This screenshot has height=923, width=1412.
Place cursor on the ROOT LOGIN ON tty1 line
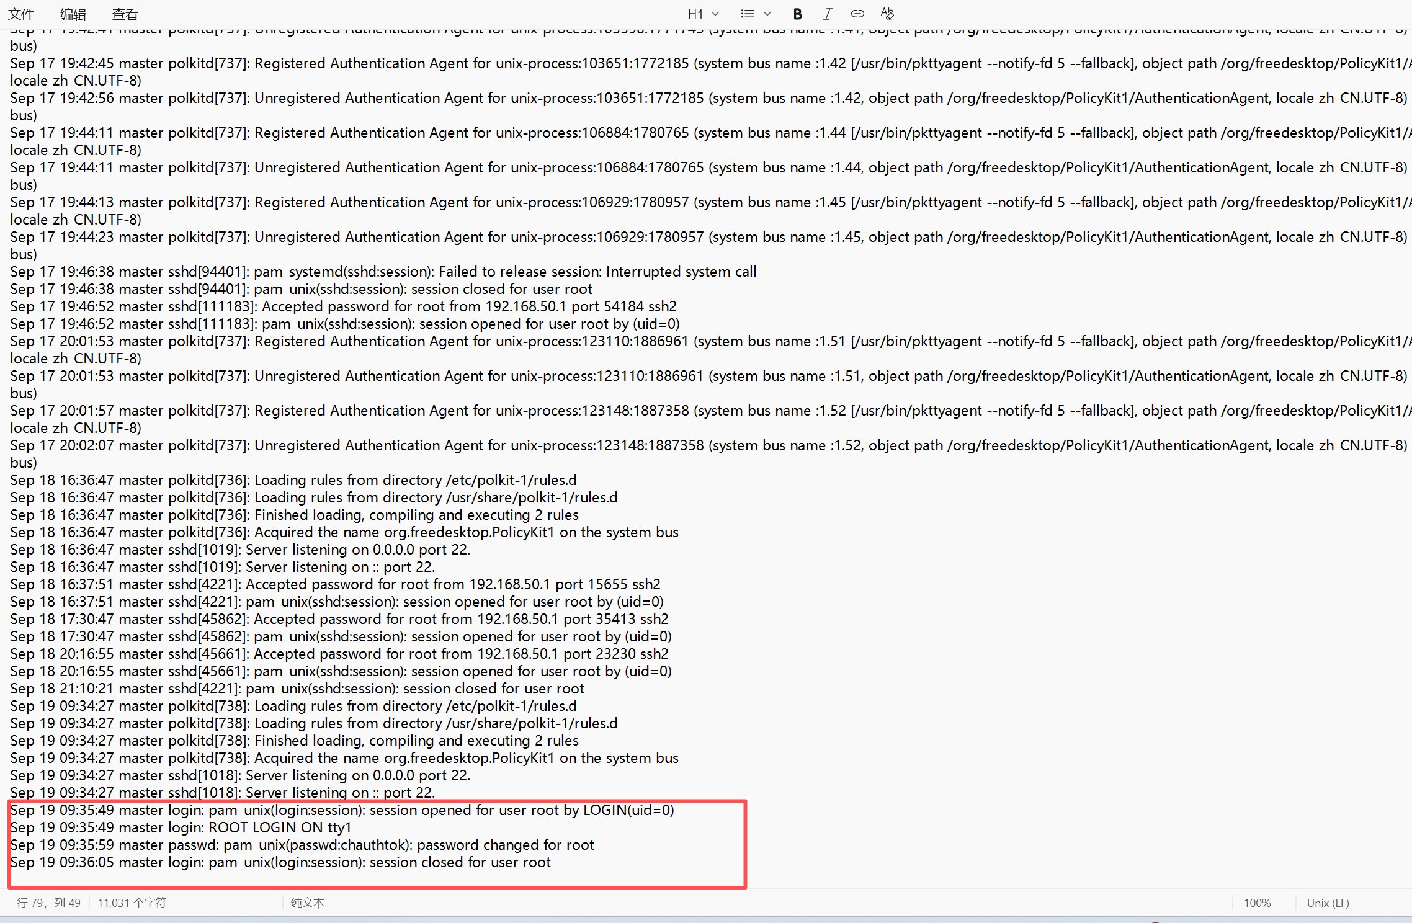coord(181,827)
